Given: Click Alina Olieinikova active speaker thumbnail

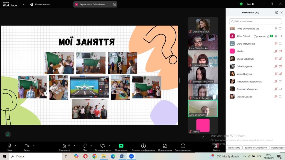Looking at the screenshot, I should 203,109.
